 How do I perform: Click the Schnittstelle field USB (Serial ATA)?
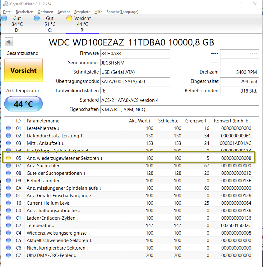[135, 72]
